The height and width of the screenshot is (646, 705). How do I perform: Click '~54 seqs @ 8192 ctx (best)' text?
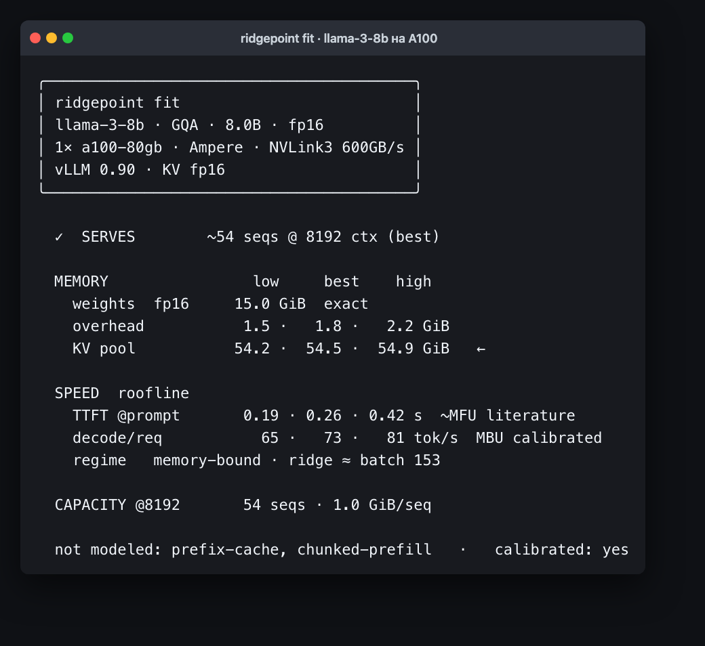click(323, 237)
